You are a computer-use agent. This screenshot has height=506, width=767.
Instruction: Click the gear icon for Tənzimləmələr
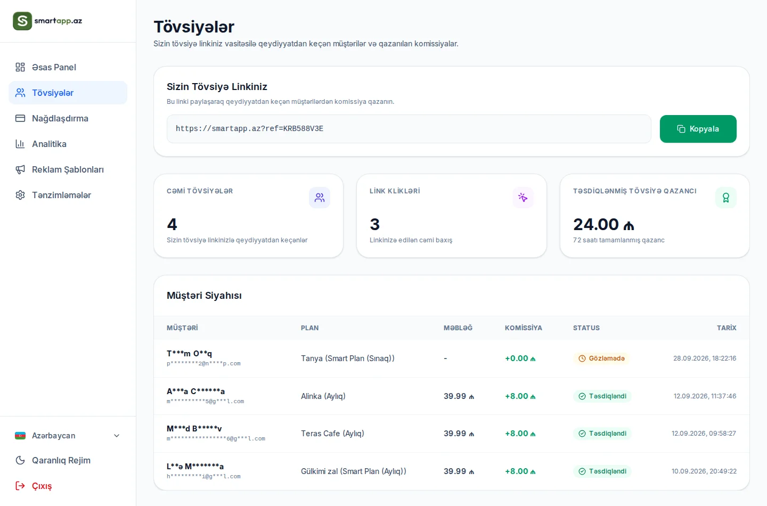(x=20, y=195)
